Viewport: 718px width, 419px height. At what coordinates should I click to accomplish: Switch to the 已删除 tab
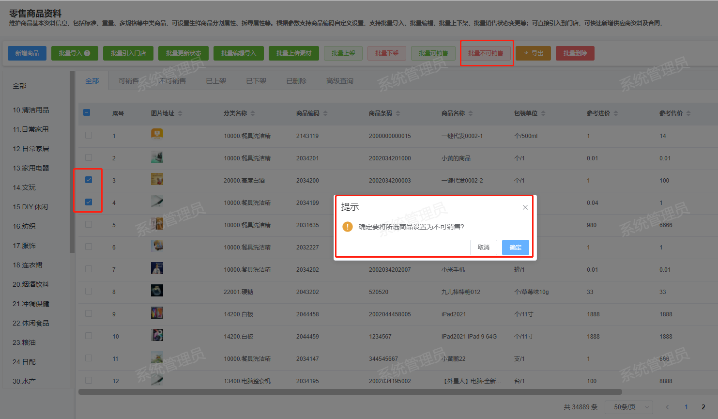click(x=296, y=81)
